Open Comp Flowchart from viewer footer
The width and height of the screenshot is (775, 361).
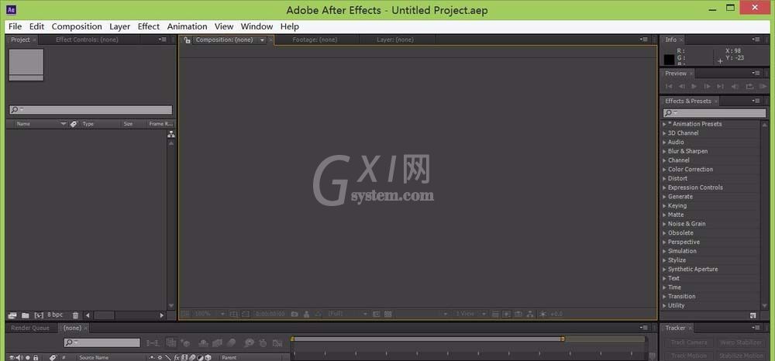pyautogui.click(x=530, y=314)
